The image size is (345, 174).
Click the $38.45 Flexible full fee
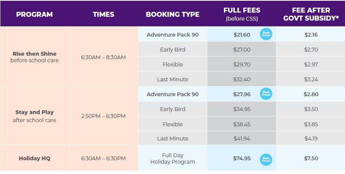pyautogui.click(x=242, y=124)
